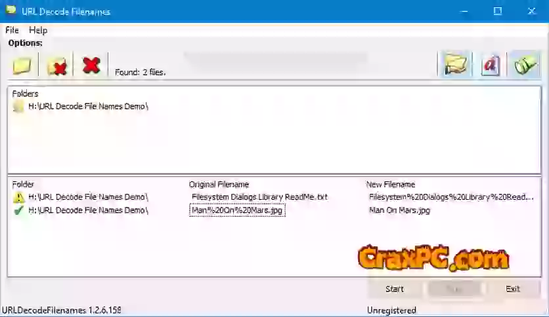The image size is (549, 317).
Task: Click the open folders icon at top right
Action: click(x=455, y=65)
